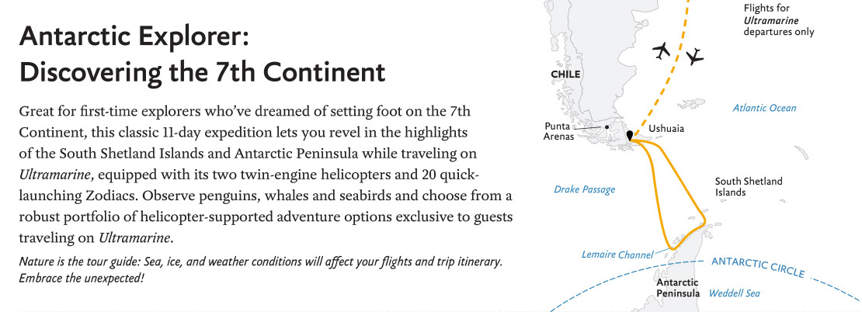
Task: Click the 'Flights for Ultramarine departures only' note
Action: pos(778,20)
